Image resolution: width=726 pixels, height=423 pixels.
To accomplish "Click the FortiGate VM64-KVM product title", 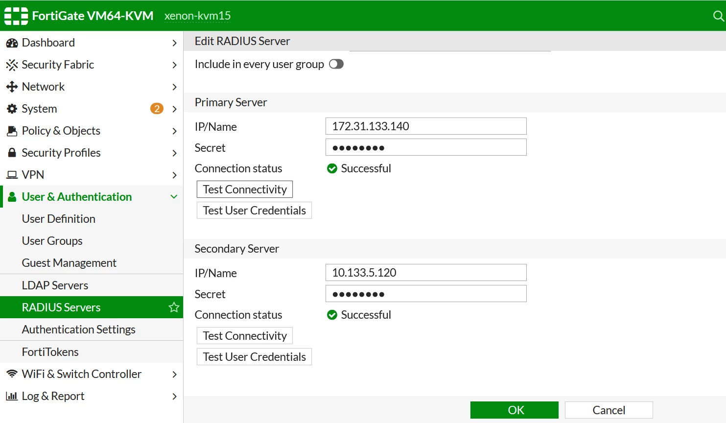I will click(93, 16).
